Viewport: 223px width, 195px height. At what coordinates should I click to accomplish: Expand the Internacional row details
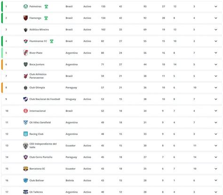(x=216, y=111)
